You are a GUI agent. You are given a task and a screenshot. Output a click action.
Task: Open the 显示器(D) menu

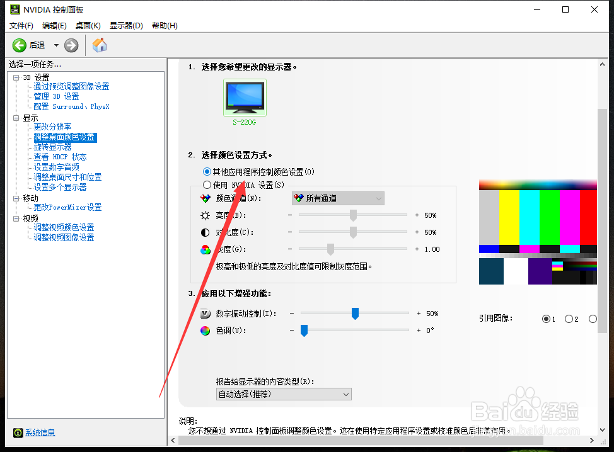(126, 25)
